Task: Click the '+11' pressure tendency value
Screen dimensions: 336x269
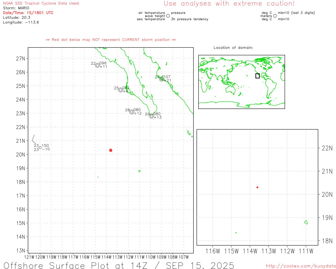Action: coord(103,67)
